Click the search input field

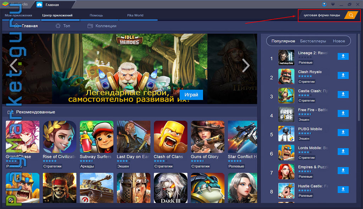[x=323, y=15]
